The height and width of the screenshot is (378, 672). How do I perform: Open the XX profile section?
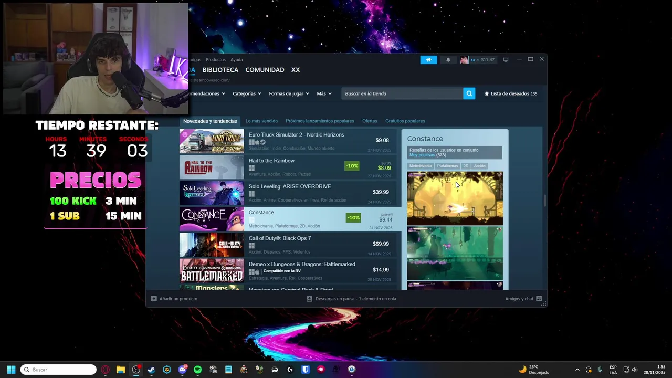click(x=296, y=70)
